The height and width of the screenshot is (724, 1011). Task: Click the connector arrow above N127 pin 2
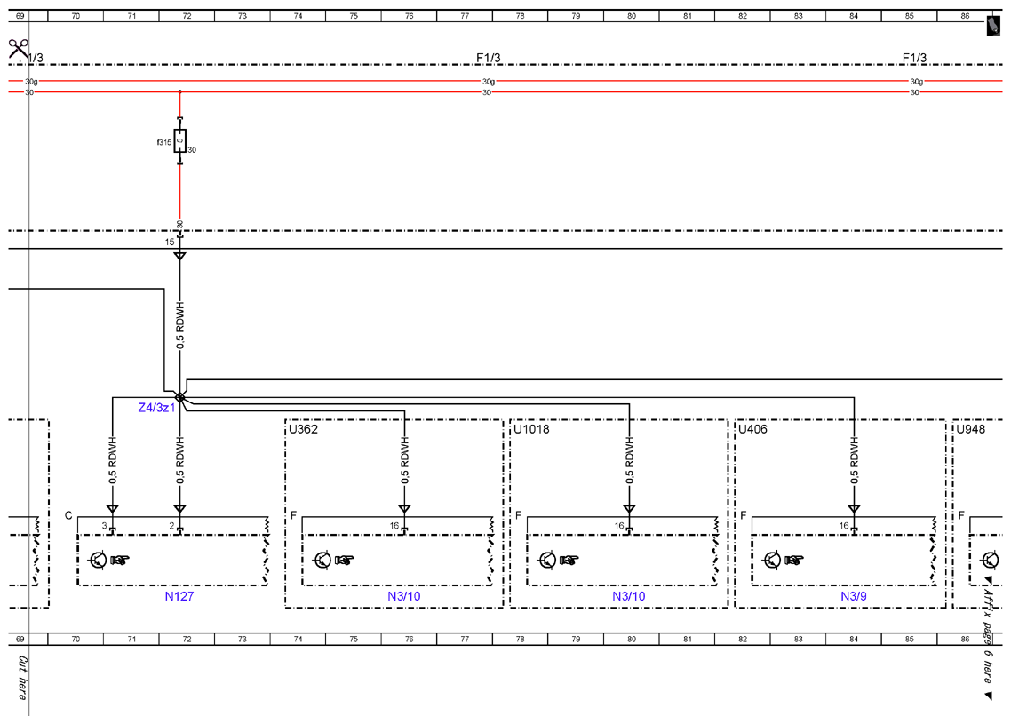tap(179, 509)
